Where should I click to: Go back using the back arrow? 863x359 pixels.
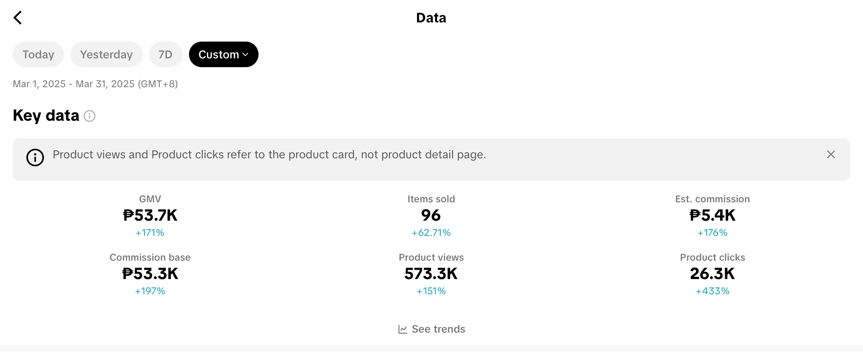18,18
